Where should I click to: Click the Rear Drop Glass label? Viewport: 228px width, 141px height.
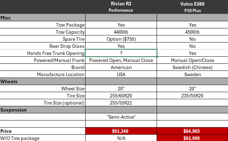coord(67,46)
